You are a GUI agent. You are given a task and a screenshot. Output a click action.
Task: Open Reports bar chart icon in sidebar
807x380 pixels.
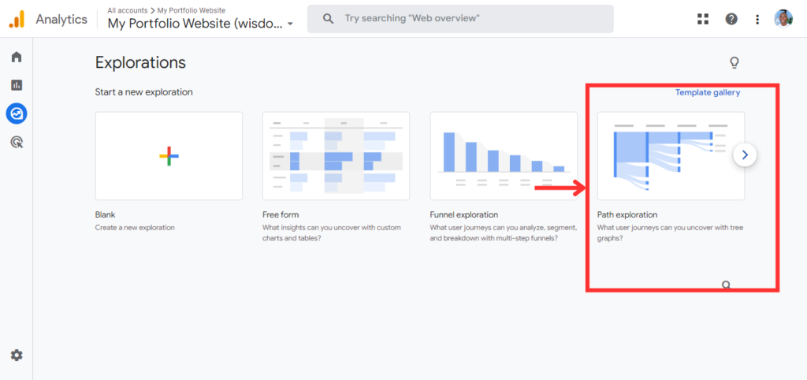point(17,85)
